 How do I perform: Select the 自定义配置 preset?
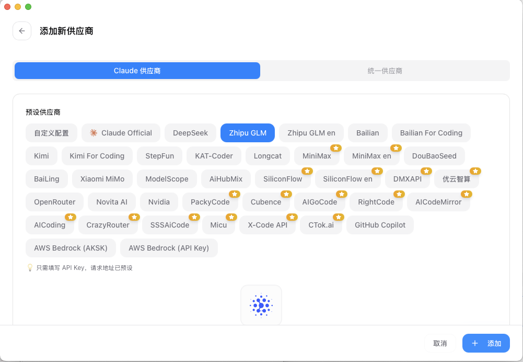[51, 133]
